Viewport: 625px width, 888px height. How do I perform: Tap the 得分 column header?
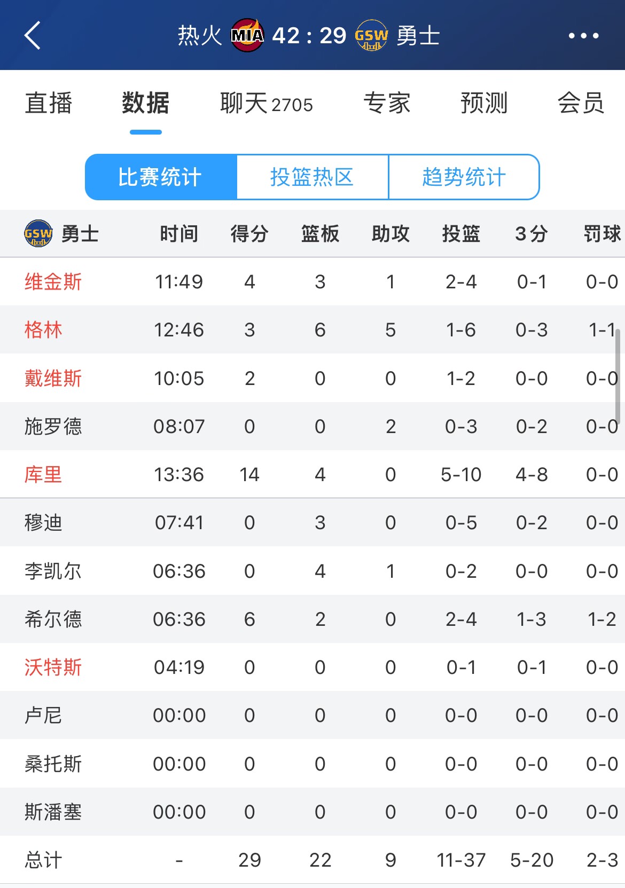tap(249, 233)
